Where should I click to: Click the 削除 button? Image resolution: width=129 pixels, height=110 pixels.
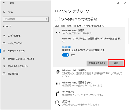116,63
